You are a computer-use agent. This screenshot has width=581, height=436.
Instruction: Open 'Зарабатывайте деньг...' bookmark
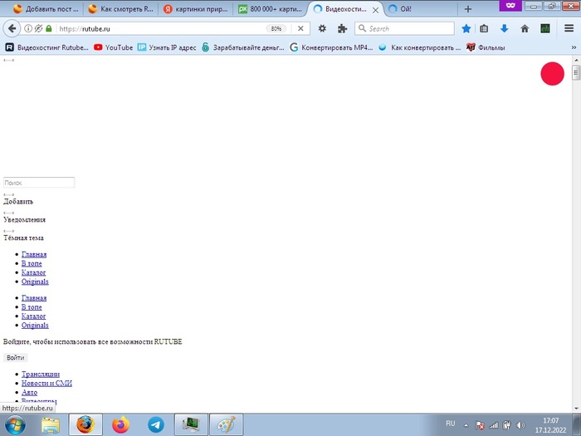[x=242, y=47]
